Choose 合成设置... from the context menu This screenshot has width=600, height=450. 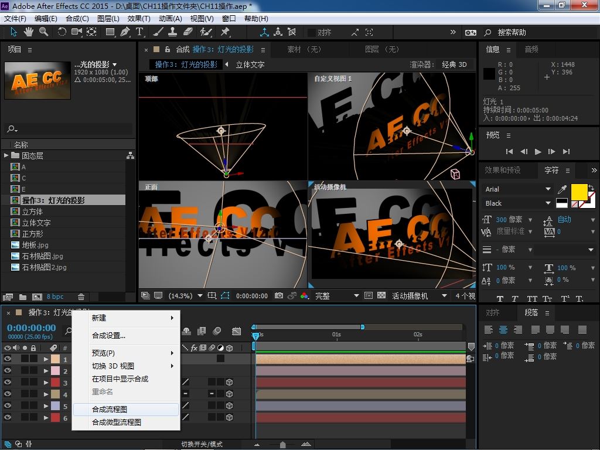(x=127, y=336)
